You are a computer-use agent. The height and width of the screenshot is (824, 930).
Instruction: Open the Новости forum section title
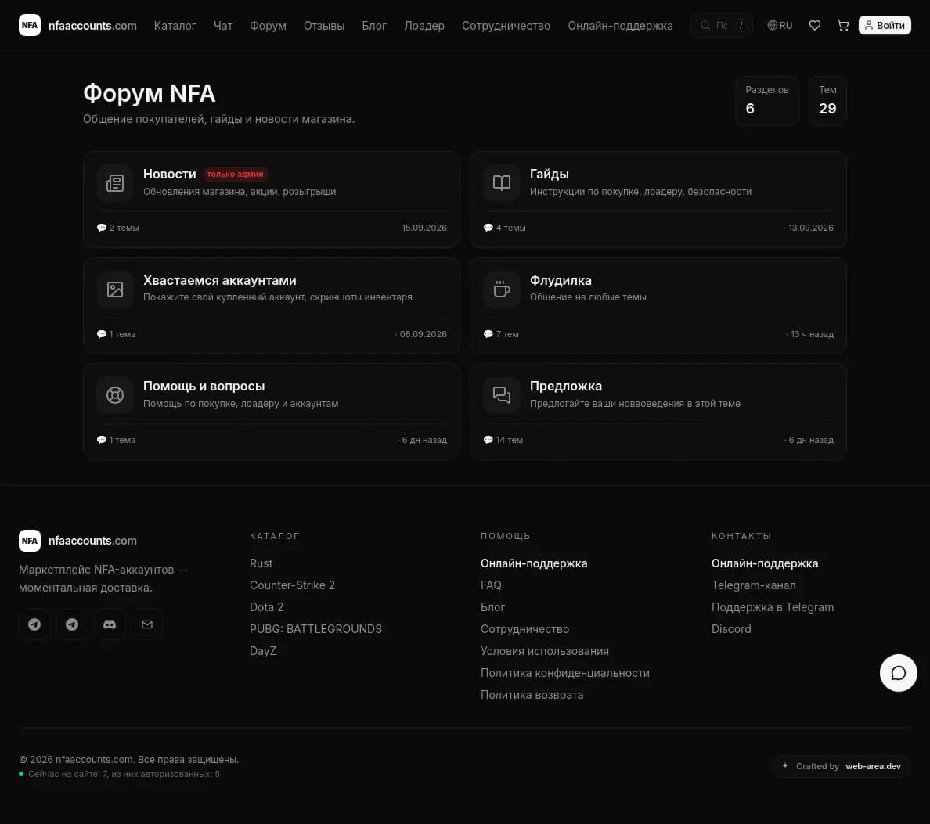(x=170, y=174)
